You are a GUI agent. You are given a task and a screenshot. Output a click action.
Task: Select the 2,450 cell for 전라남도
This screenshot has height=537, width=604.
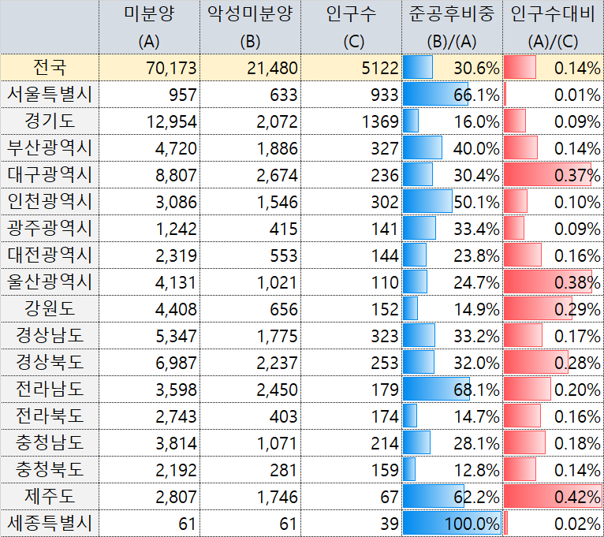251,389
